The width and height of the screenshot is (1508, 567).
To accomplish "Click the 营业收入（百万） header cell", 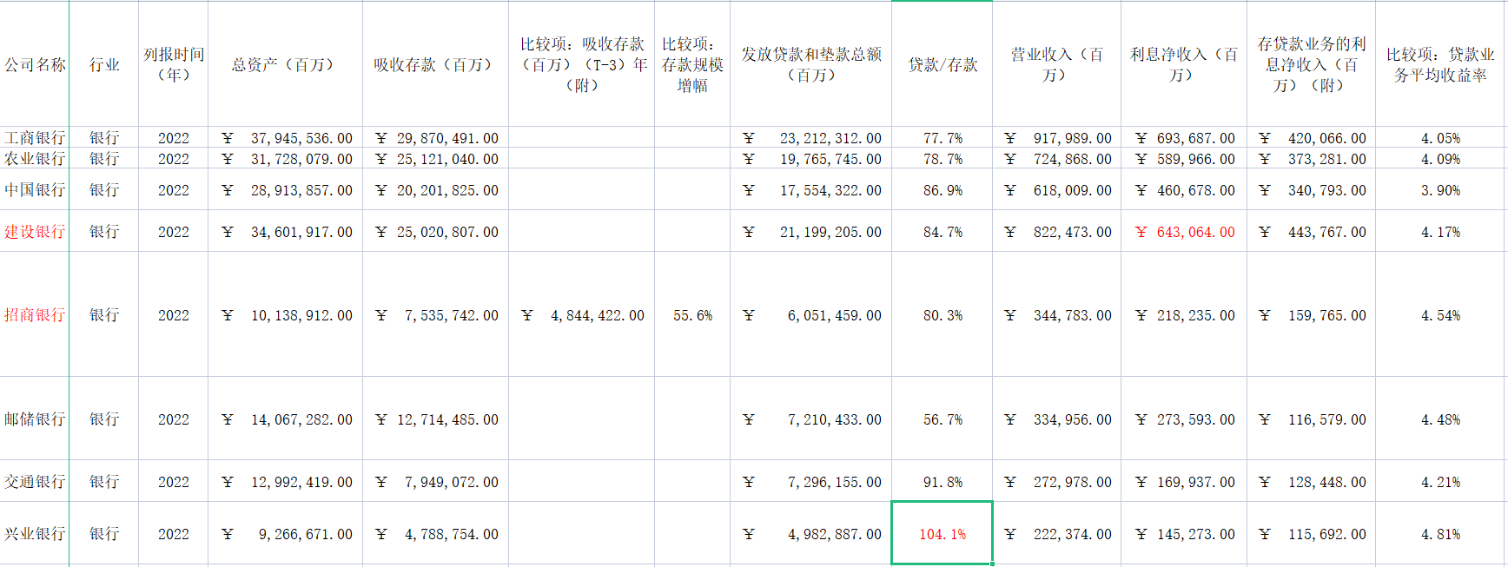I will (x=1056, y=65).
